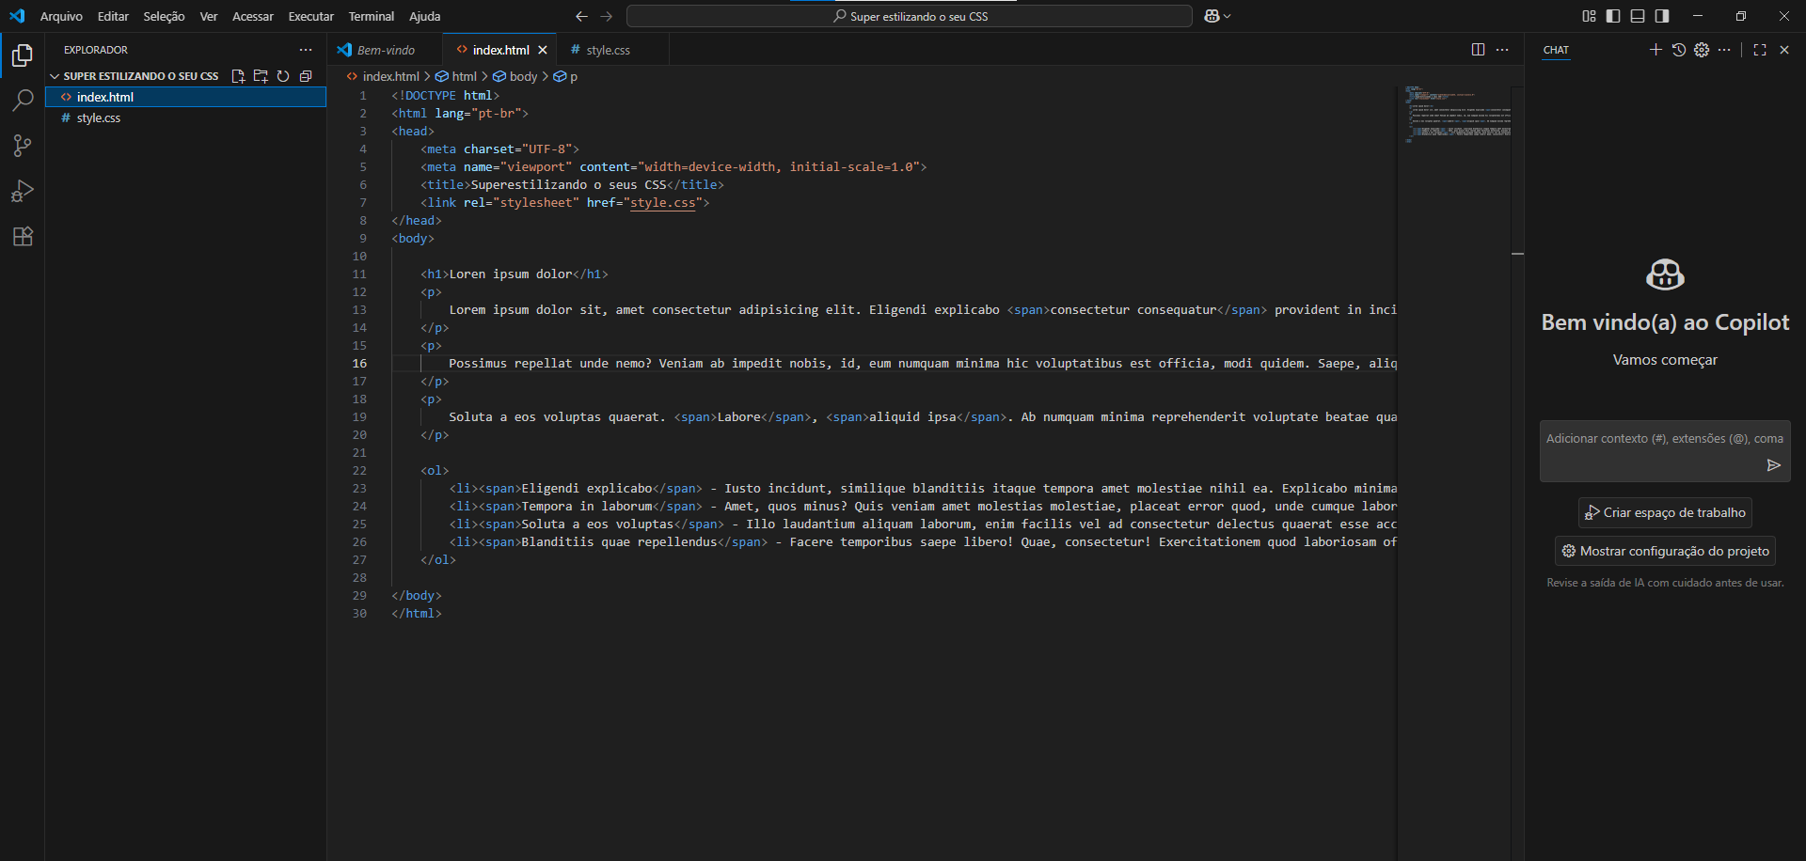Viewport: 1806px width, 861px height.
Task: Open the Editar menu
Action: point(113,16)
